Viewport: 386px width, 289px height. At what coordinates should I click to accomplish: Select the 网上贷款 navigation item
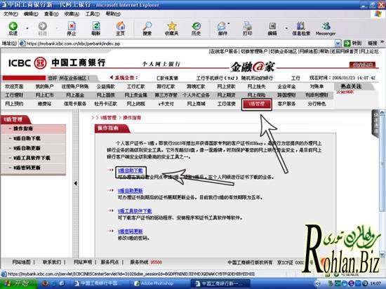click(226, 86)
